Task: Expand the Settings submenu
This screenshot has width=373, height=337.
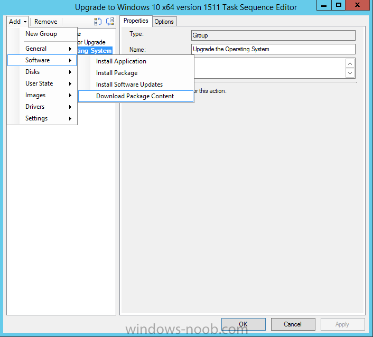Action: (42, 118)
